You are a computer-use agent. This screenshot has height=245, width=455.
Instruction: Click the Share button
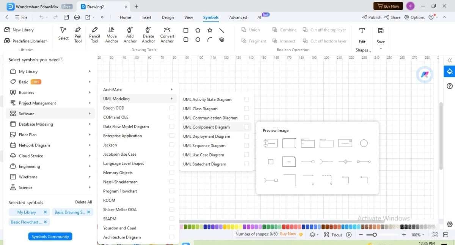pyautogui.click(x=392, y=17)
